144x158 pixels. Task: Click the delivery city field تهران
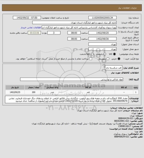(x=103, y=49)
